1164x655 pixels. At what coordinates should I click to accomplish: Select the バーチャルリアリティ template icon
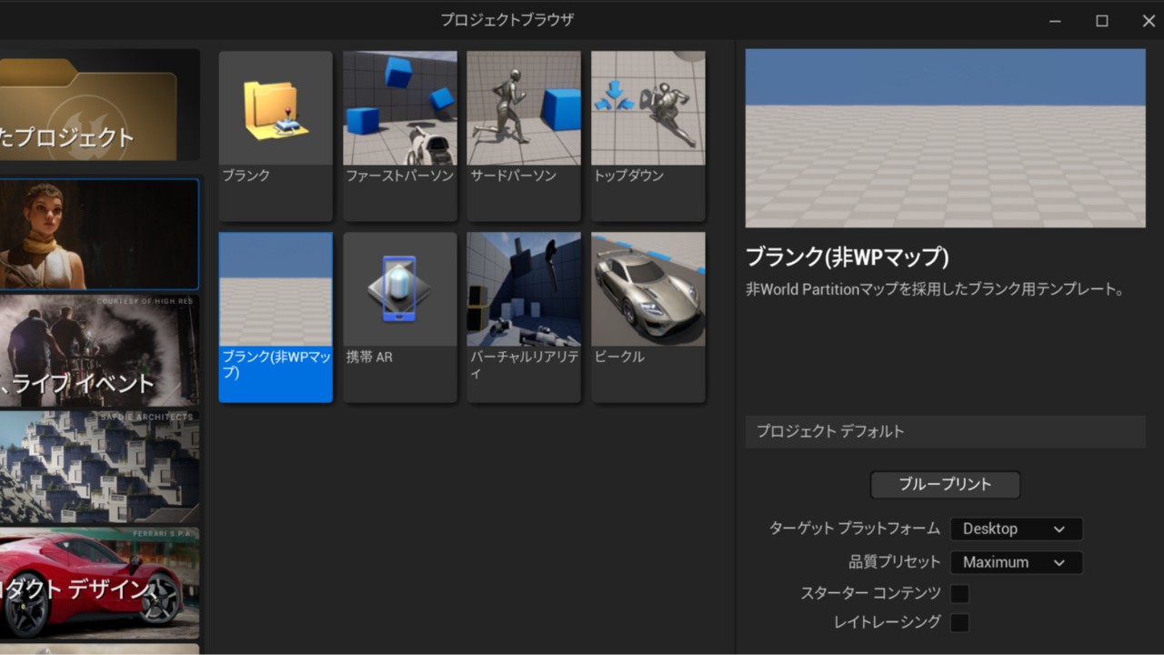click(524, 288)
